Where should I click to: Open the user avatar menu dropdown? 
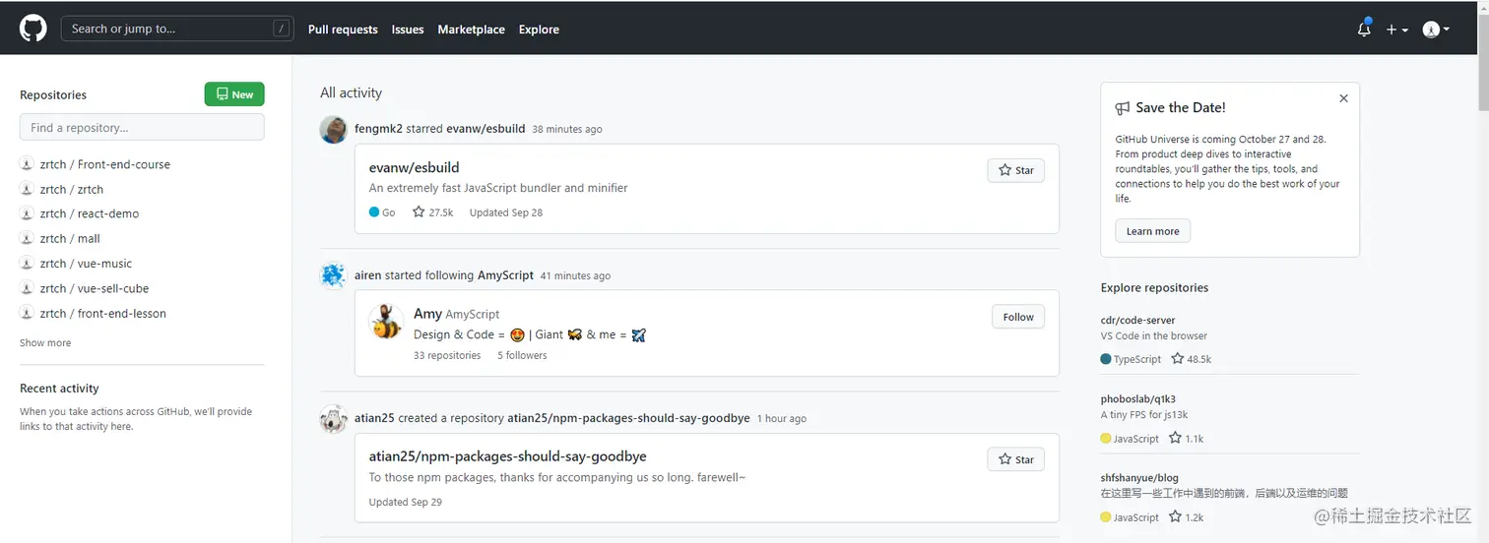click(x=1436, y=30)
